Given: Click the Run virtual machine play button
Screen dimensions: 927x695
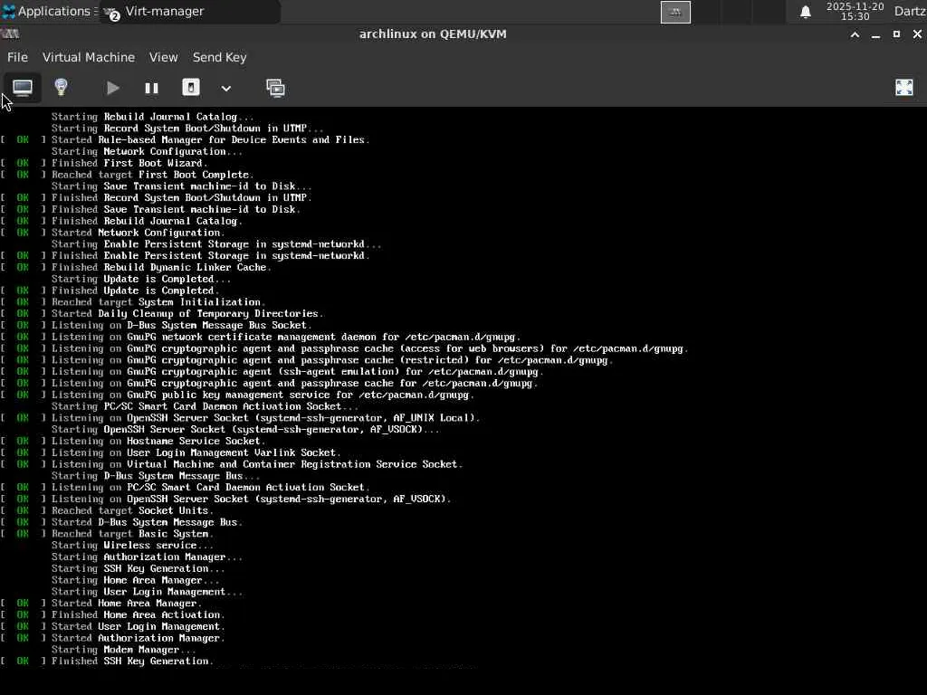Looking at the screenshot, I should [x=112, y=89].
